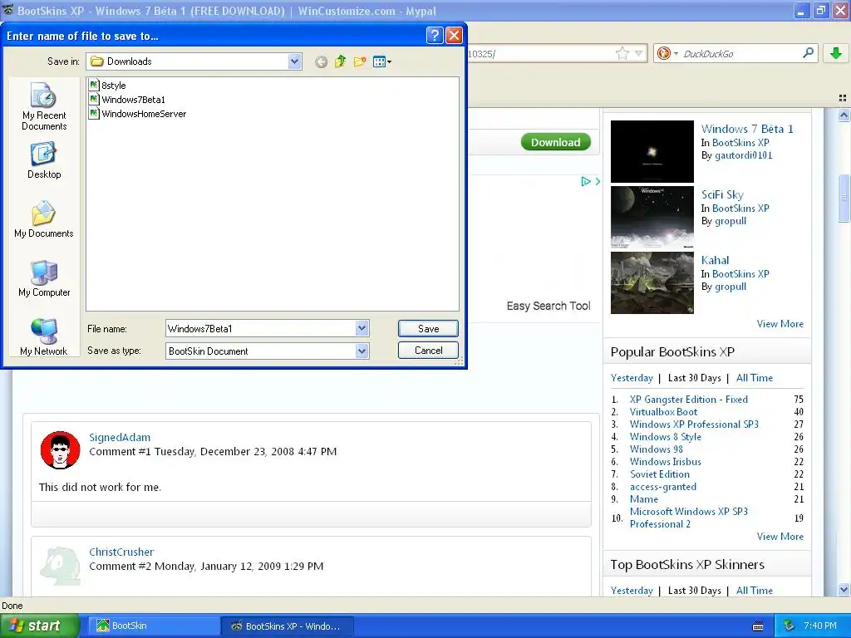Open SignedAdam commenter profile link
851x638 pixels.
click(x=120, y=437)
